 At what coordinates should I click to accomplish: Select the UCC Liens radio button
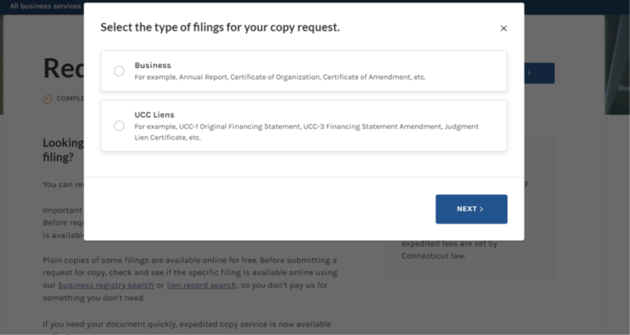point(119,126)
